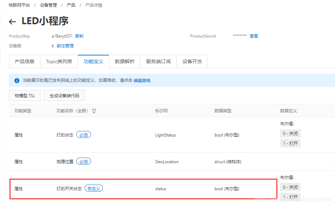The width and height of the screenshot is (335, 206).
Task: Select LightStatus identifier cell
Action: point(165,135)
